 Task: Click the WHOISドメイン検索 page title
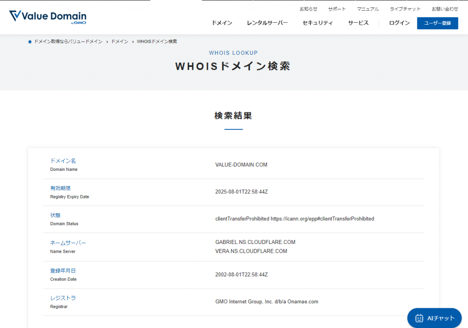[x=233, y=66]
